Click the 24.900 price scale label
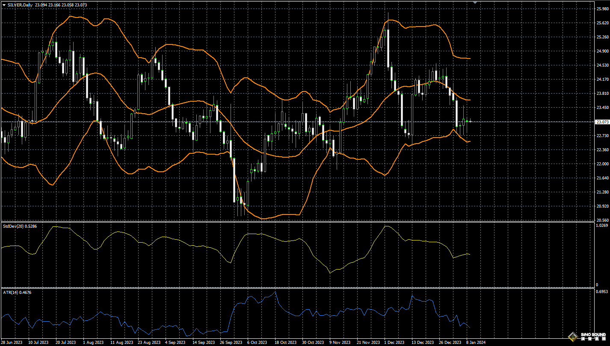The image size is (610, 346). [x=602, y=51]
